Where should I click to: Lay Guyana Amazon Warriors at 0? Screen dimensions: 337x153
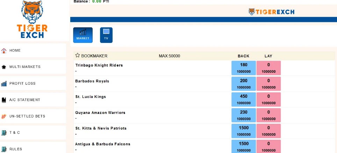click(268, 115)
